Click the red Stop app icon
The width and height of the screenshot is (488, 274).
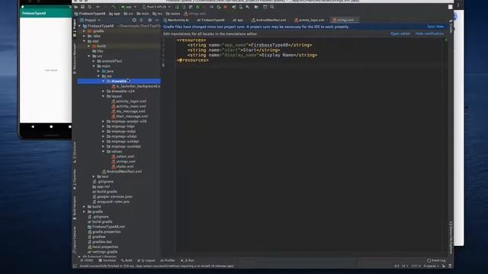[x=226, y=7]
